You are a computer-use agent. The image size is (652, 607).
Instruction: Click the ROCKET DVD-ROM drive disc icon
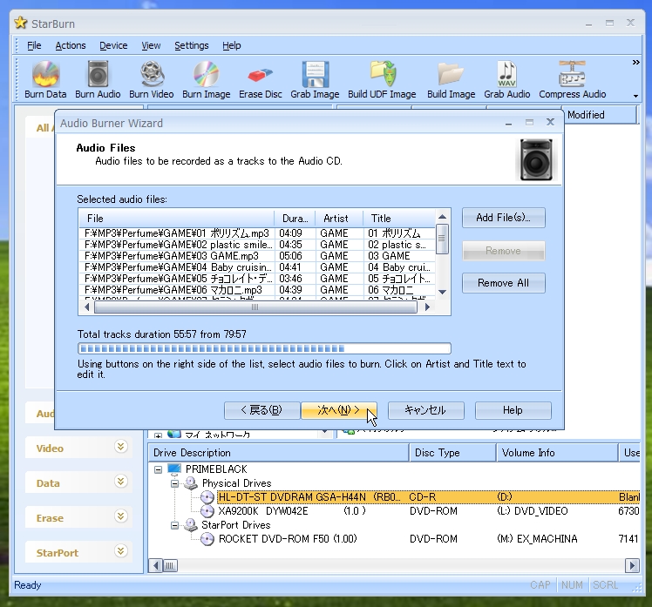point(207,539)
